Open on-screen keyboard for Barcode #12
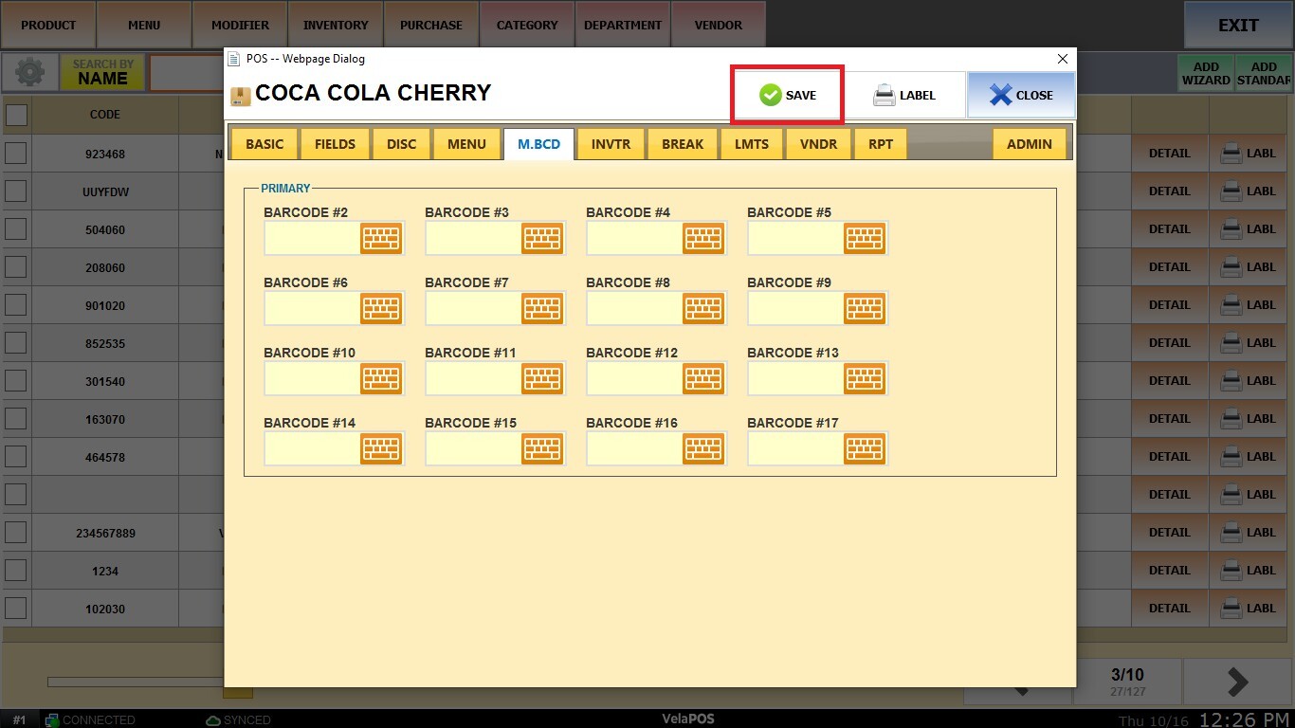 point(703,378)
